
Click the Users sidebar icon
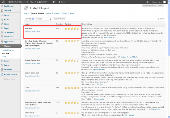point(2,61)
